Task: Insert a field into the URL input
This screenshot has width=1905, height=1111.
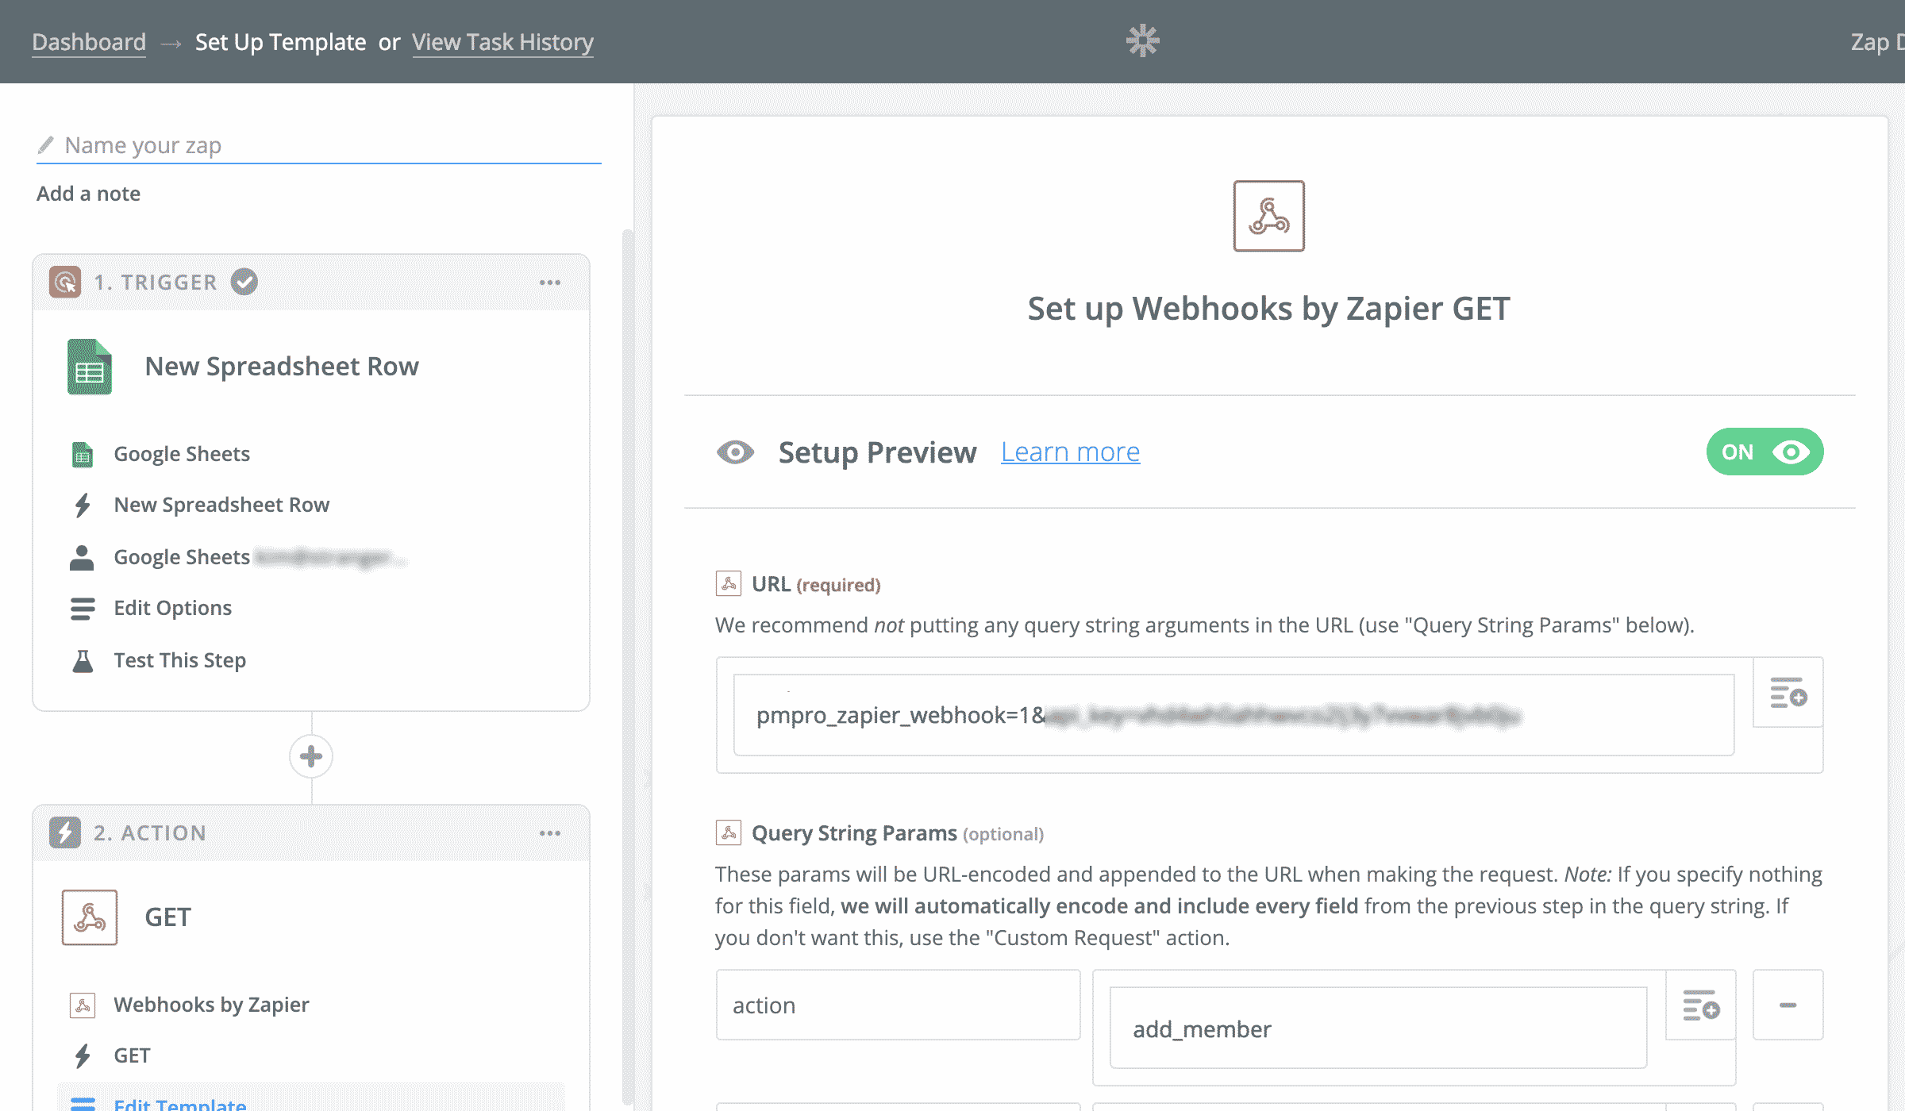Action: pyautogui.click(x=1788, y=693)
